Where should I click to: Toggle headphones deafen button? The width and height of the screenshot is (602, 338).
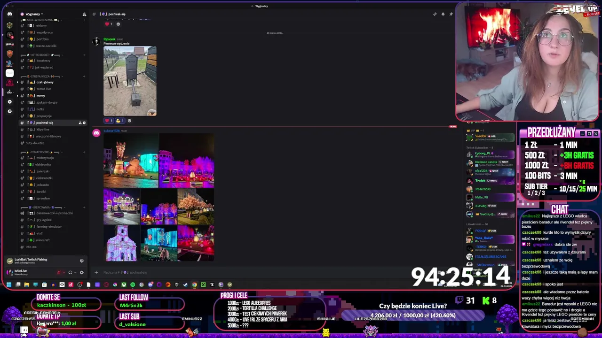pos(70,272)
